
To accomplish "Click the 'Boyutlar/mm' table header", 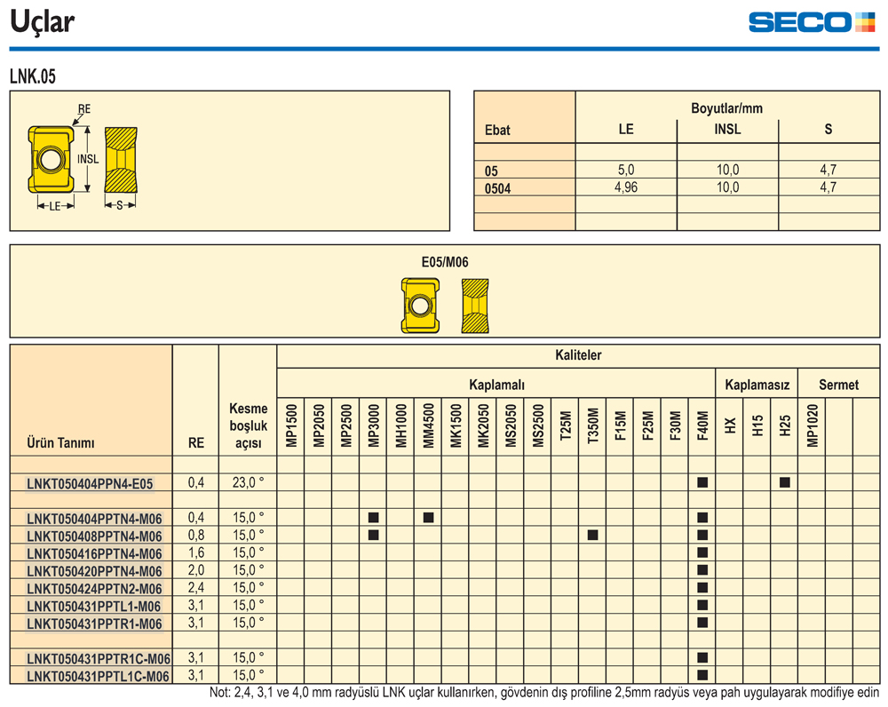I will pos(726,108).
